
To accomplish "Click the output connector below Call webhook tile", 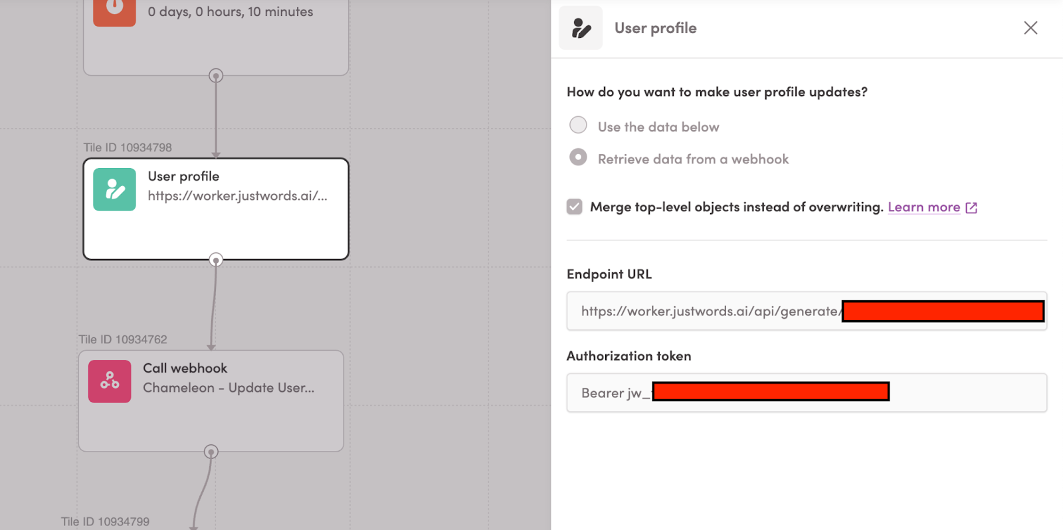I will 211,452.
